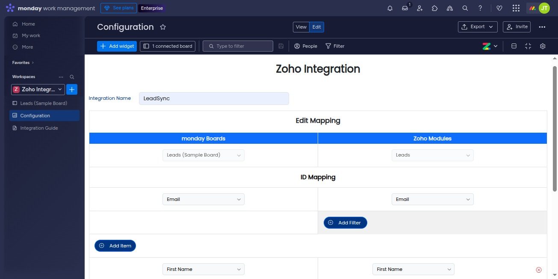
Task: Expand the Favorites section
Action: [x=23, y=63]
